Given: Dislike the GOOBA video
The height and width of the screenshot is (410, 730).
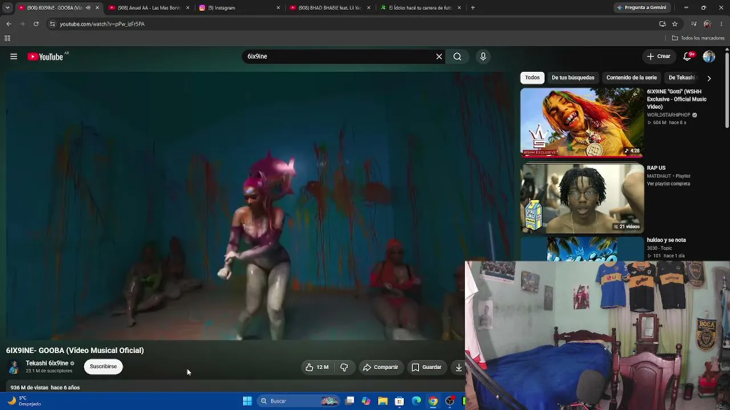Looking at the screenshot, I should point(344,367).
